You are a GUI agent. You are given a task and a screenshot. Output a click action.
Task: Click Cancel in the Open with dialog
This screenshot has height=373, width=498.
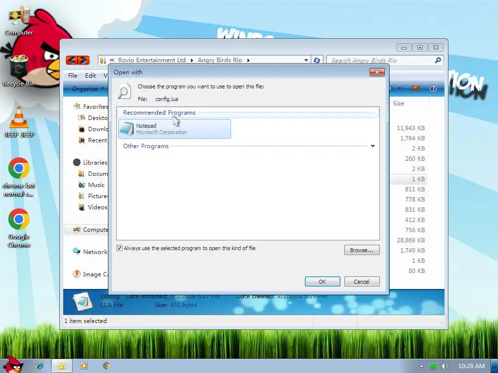[x=362, y=282]
